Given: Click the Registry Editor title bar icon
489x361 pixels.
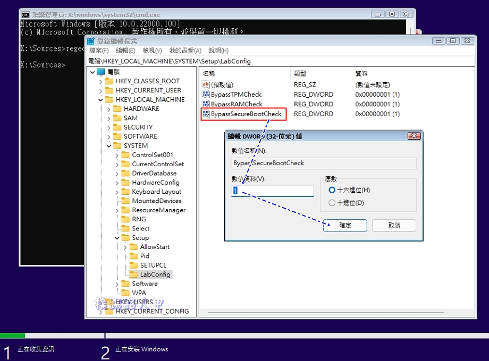Looking at the screenshot, I should coord(91,41).
